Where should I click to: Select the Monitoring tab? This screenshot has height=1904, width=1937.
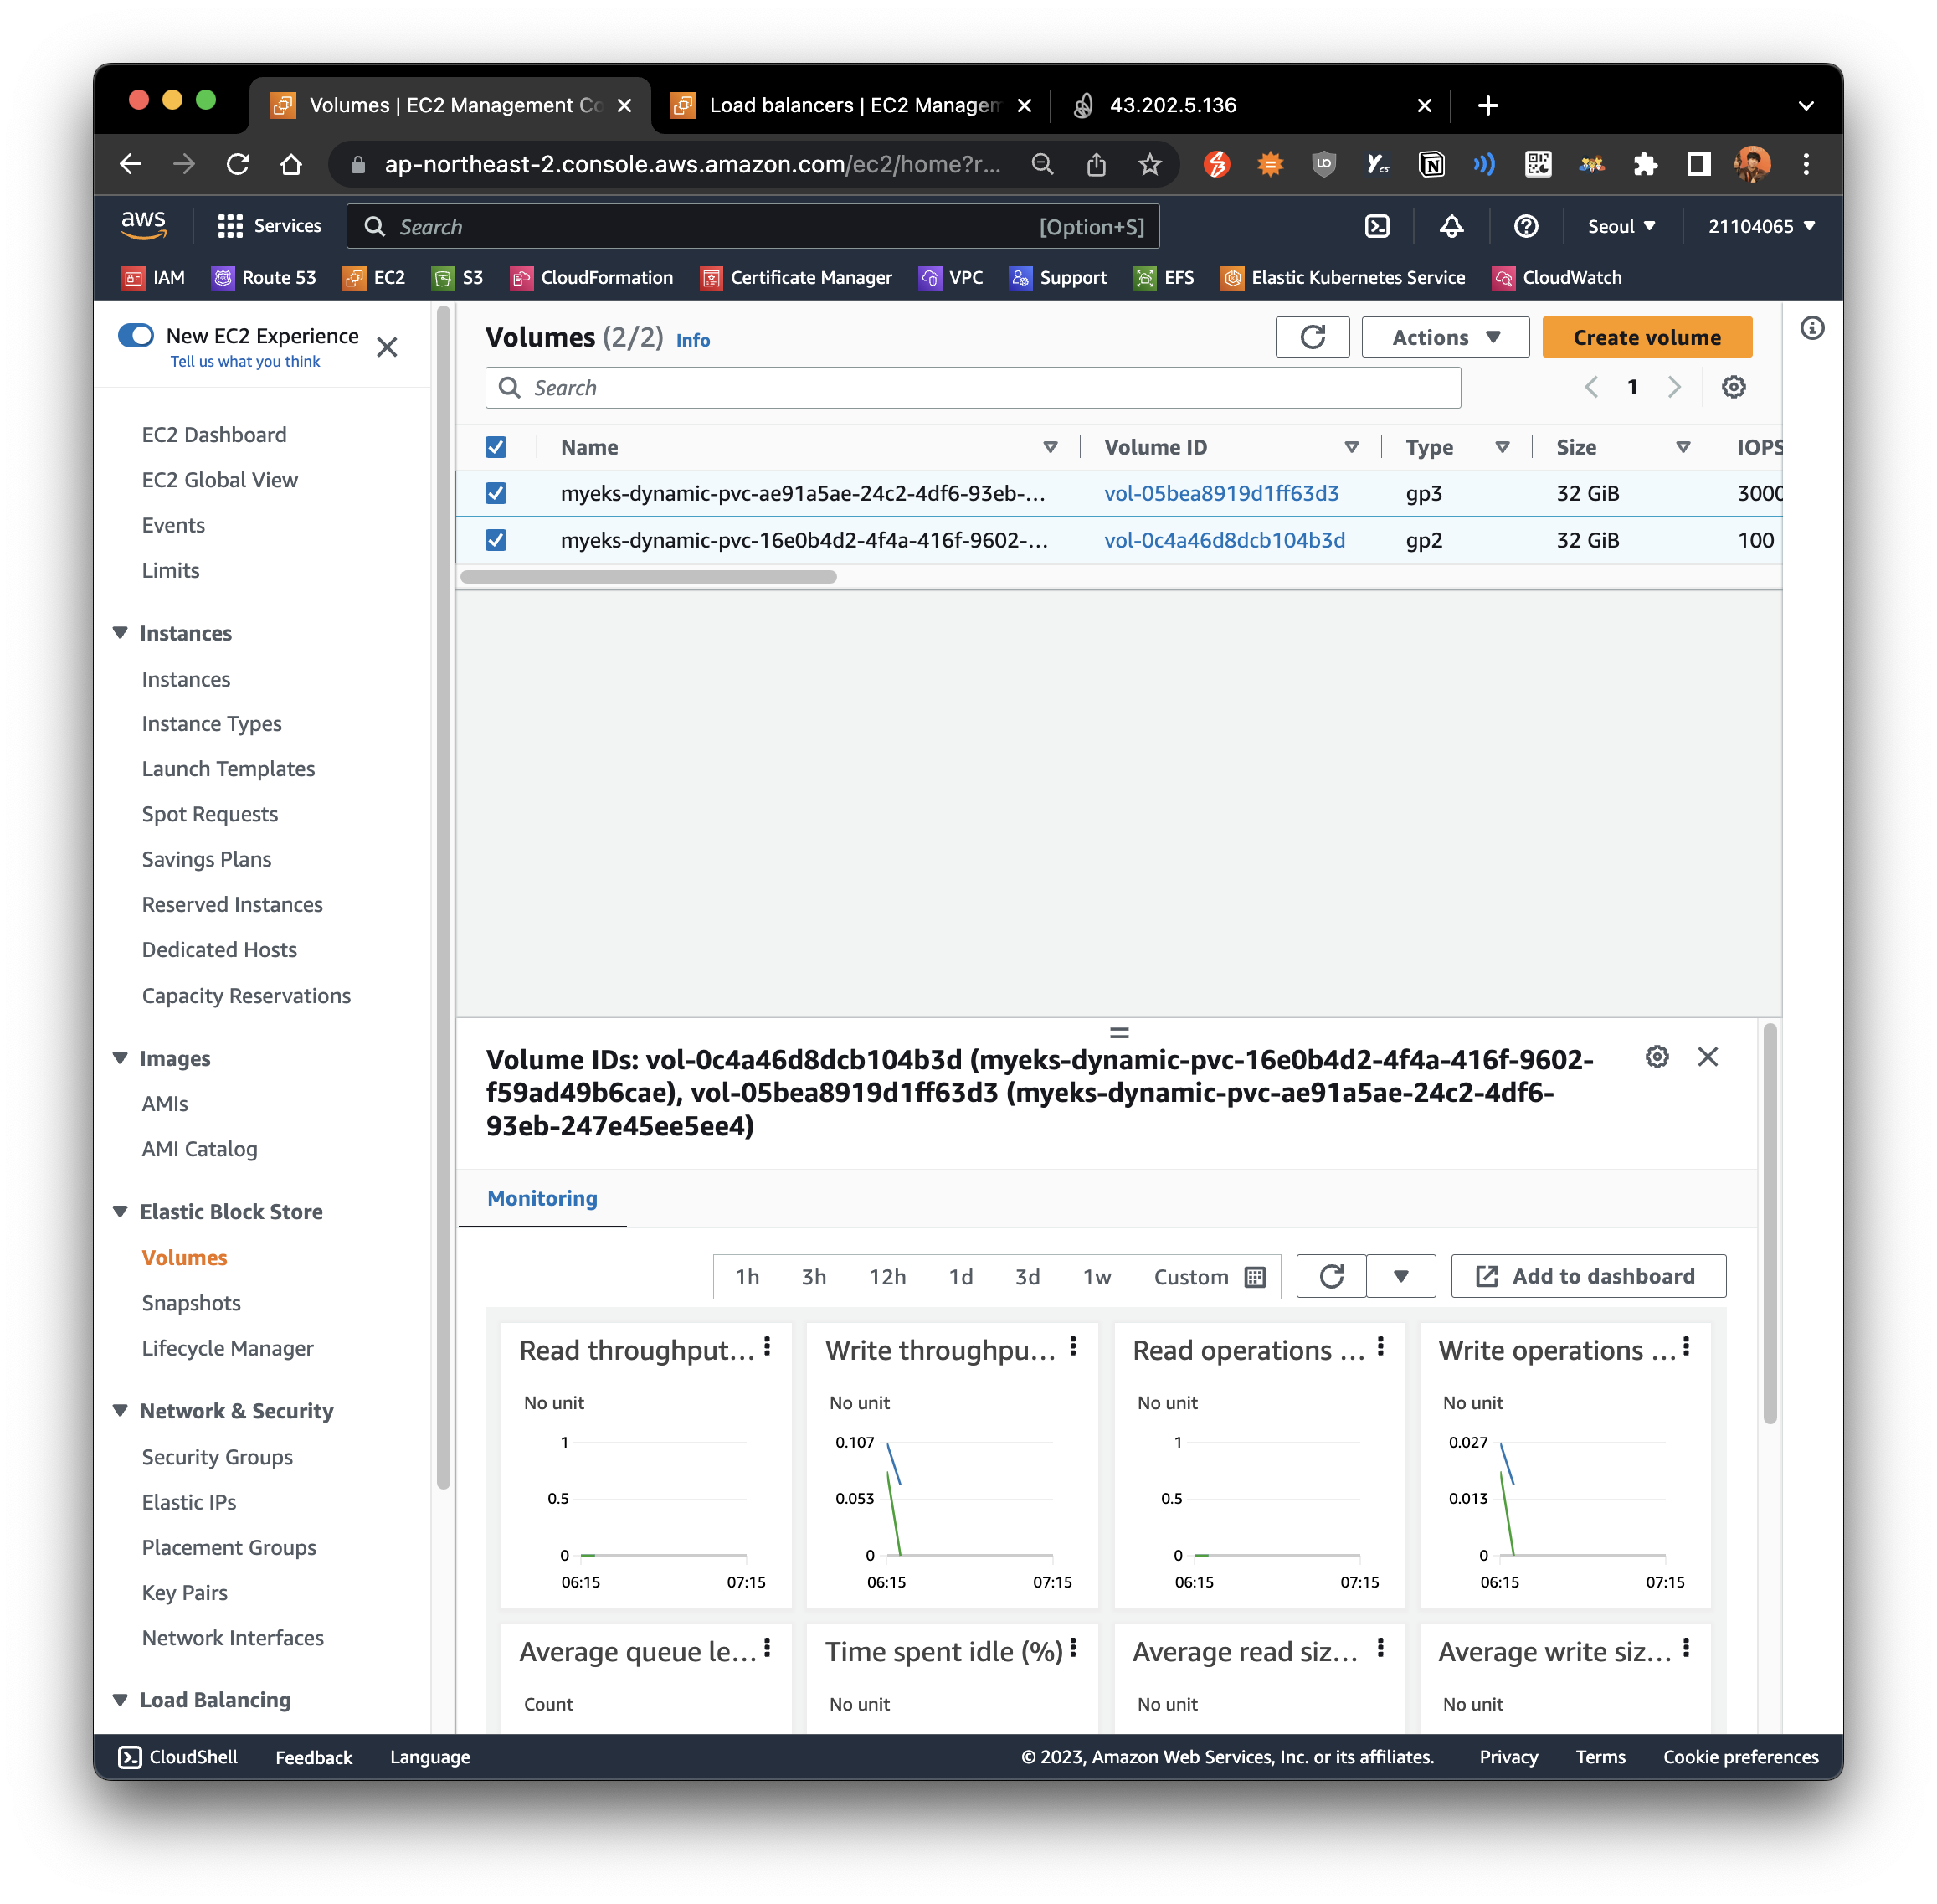(542, 1198)
